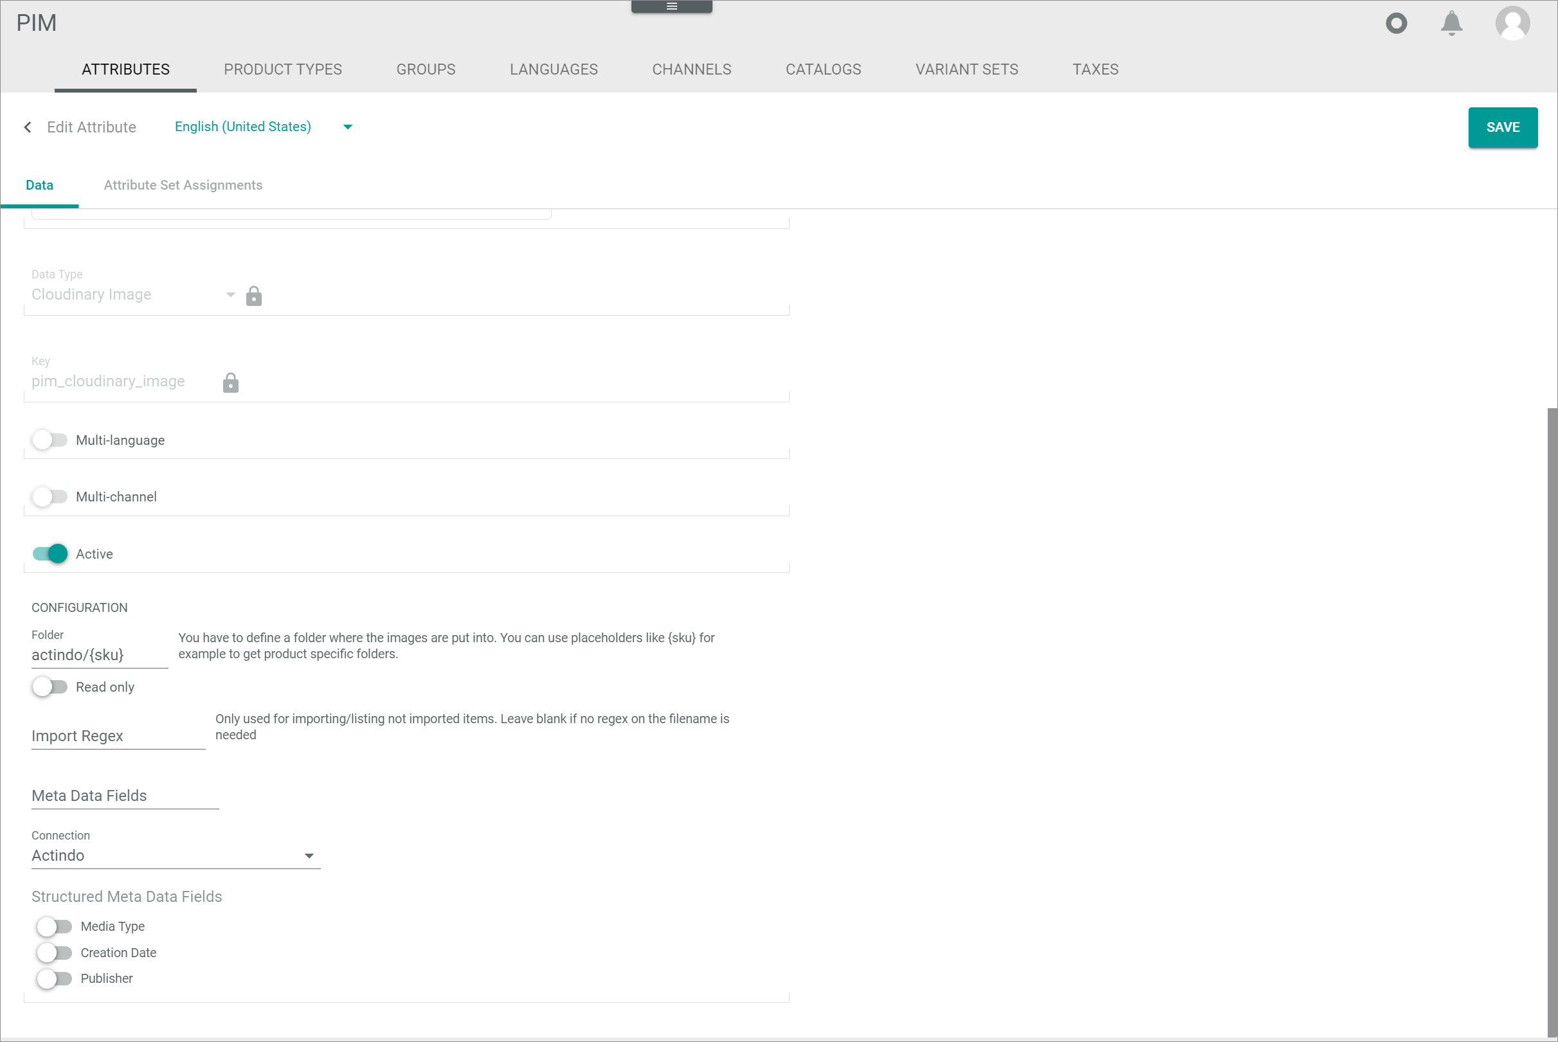Click the back arrow beside Edit Attribute
Viewport: 1558px width, 1042px height.
(28, 127)
